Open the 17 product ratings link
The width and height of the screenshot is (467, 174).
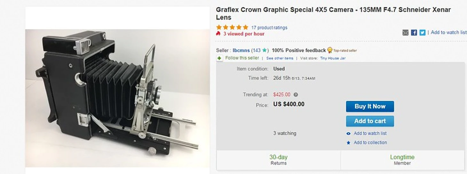pos(269,27)
